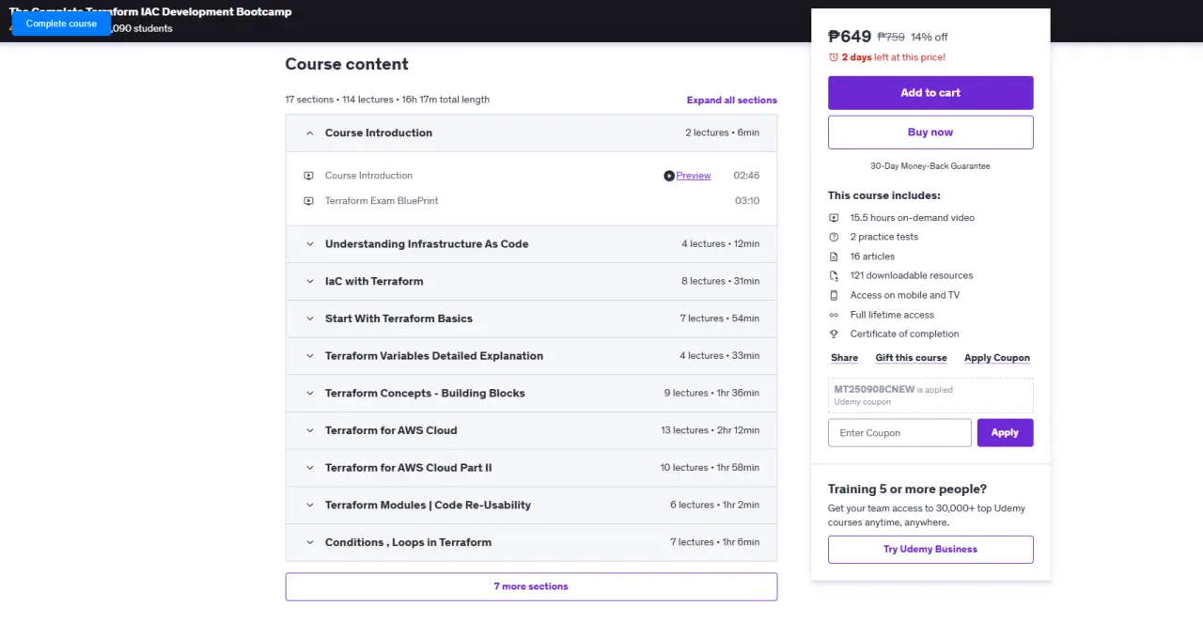
Task: Click the play icon beside Preview
Action: [669, 176]
